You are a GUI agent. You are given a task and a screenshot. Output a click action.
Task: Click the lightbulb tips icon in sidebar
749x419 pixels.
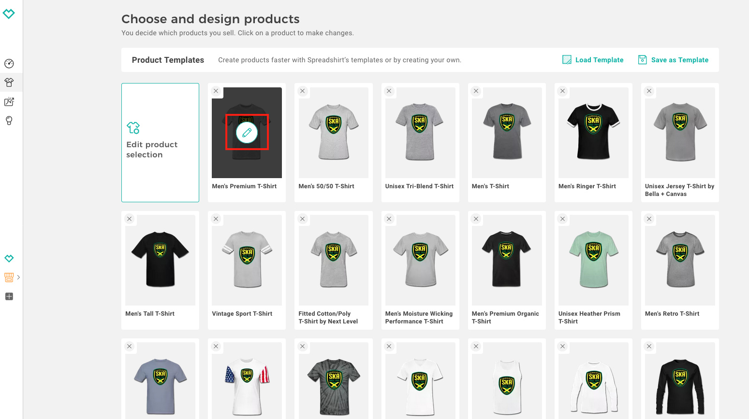click(x=9, y=121)
